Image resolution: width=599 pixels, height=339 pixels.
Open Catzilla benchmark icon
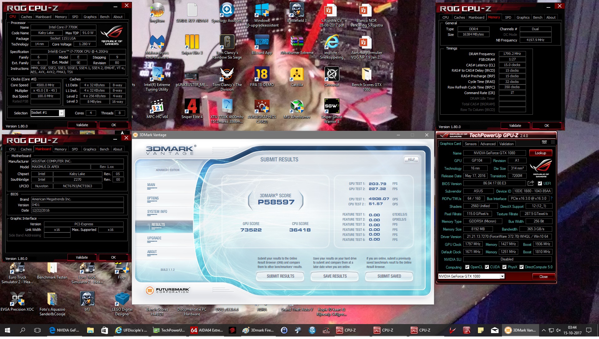[297, 77]
